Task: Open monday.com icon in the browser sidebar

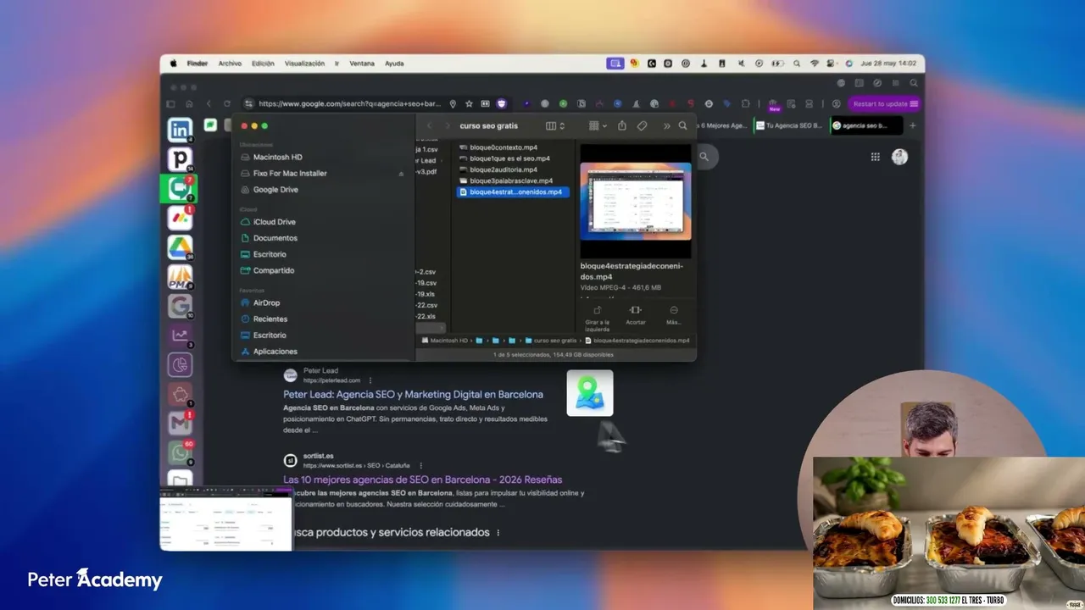Action: click(x=180, y=218)
